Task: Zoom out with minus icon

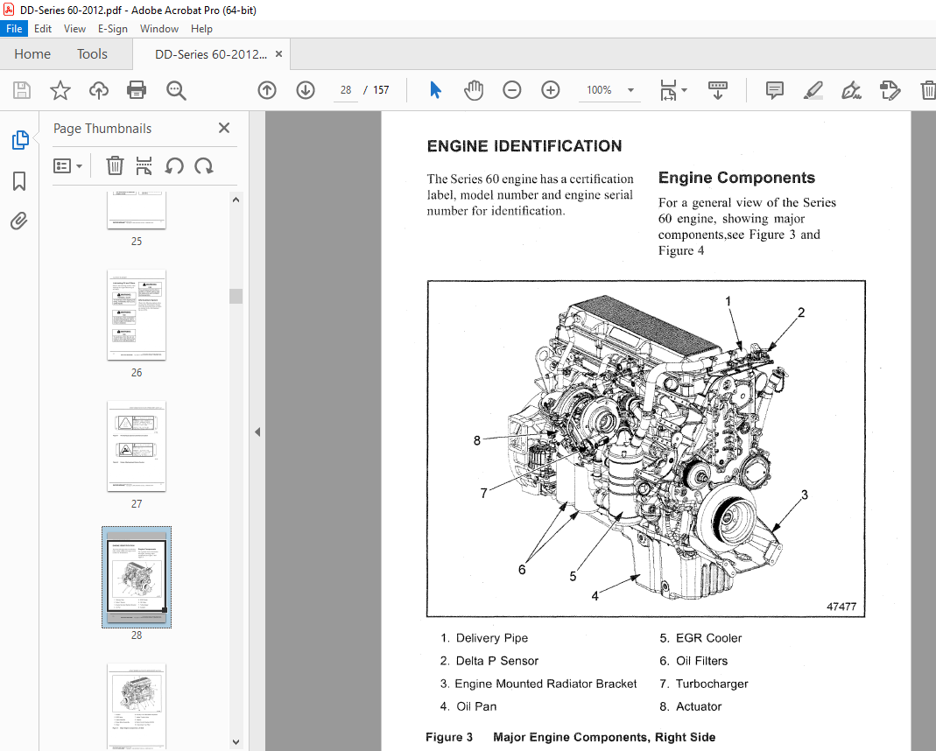Action: (512, 90)
